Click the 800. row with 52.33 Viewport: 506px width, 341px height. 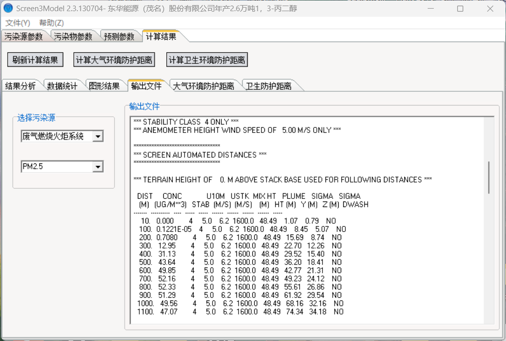coord(241,287)
